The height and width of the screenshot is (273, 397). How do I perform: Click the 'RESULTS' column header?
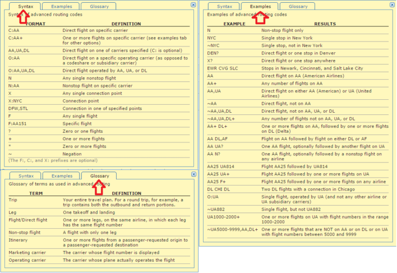pos(325,24)
